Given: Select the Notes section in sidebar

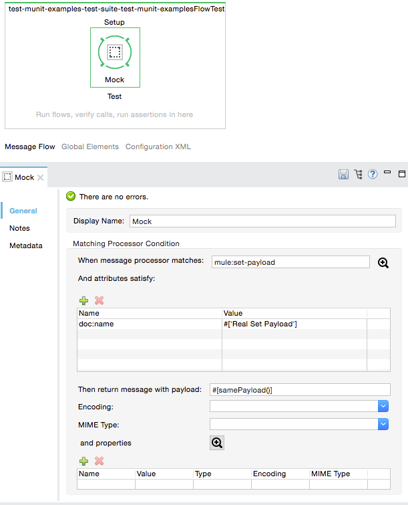Looking at the screenshot, I should click(x=19, y=228).
